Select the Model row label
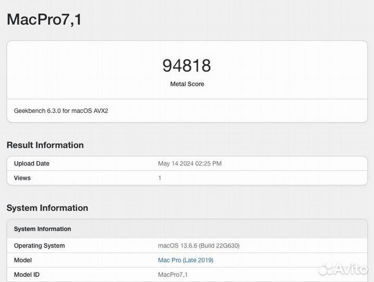 [23, 260]
